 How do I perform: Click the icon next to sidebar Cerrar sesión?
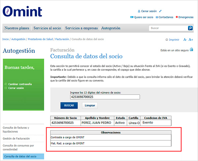click(6, 88)
